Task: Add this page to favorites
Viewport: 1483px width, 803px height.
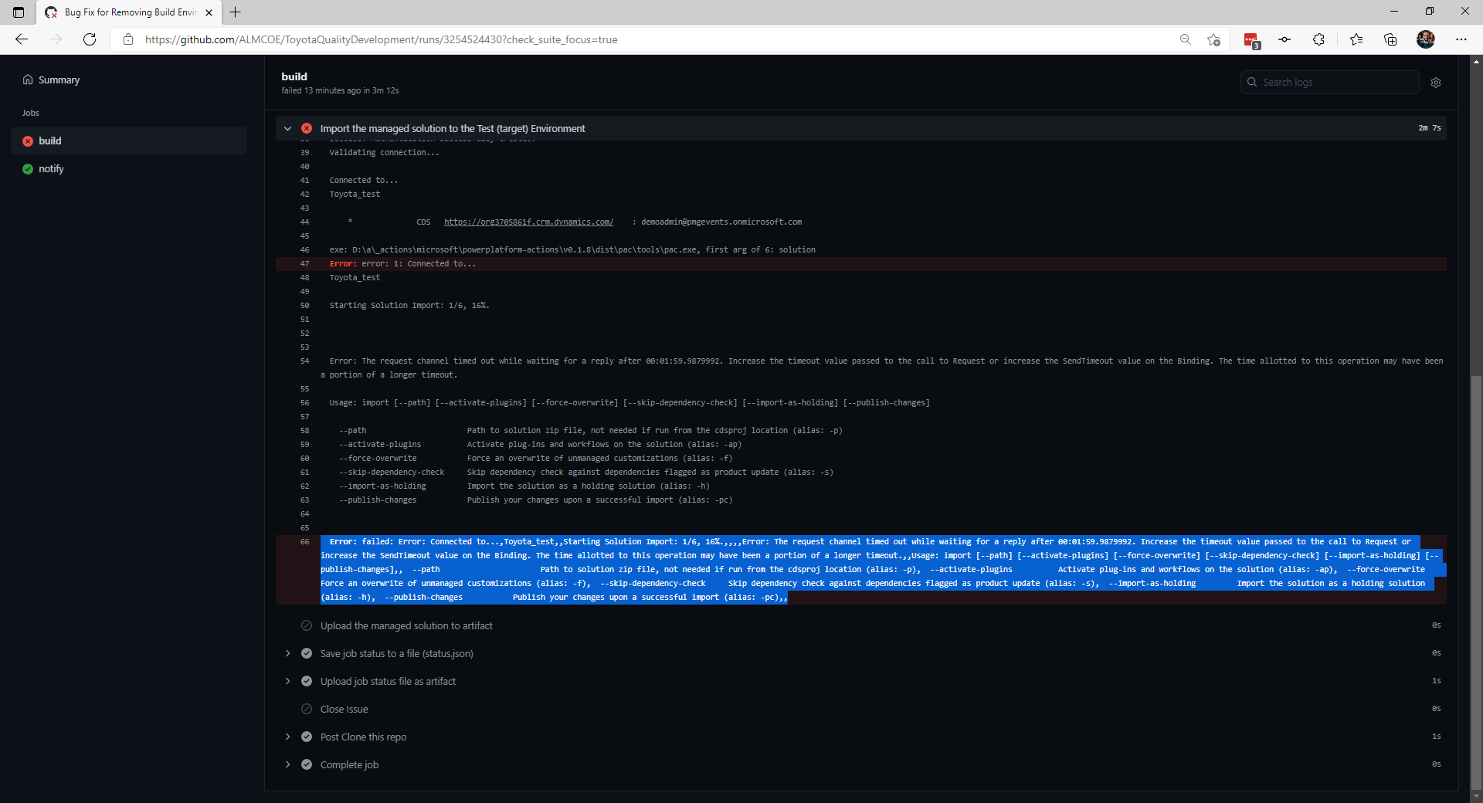Action: (x=1214, y=39)
